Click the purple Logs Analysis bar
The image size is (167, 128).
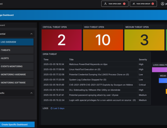click(159, 70)
